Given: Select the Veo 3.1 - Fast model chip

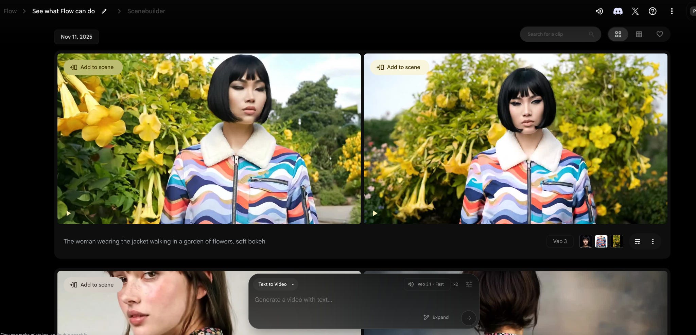Looking at the screenshot, I should [x=427, y=284].
